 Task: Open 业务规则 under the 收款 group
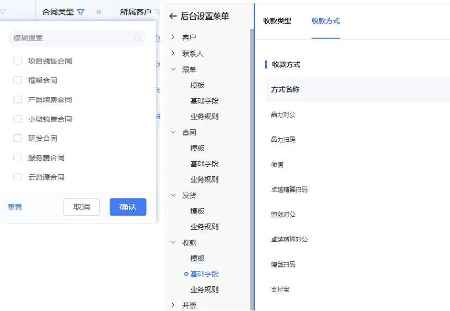(x=204, y=290)
